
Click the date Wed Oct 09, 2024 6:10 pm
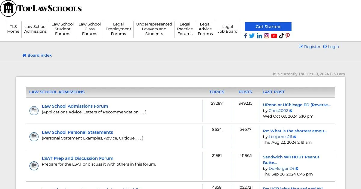click(x=288, y=116)
